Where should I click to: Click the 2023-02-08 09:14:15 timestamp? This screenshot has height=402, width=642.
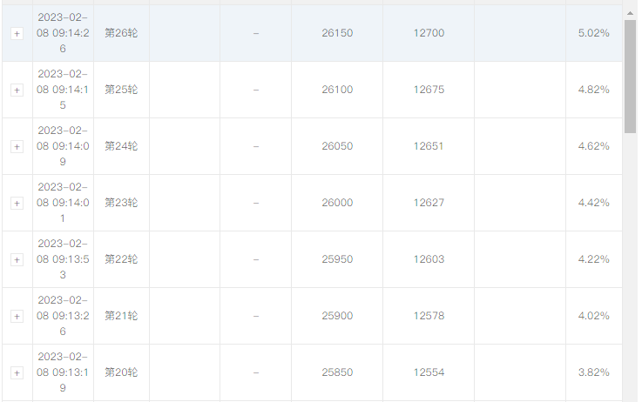pyautogui.click(x=63, y=90)
